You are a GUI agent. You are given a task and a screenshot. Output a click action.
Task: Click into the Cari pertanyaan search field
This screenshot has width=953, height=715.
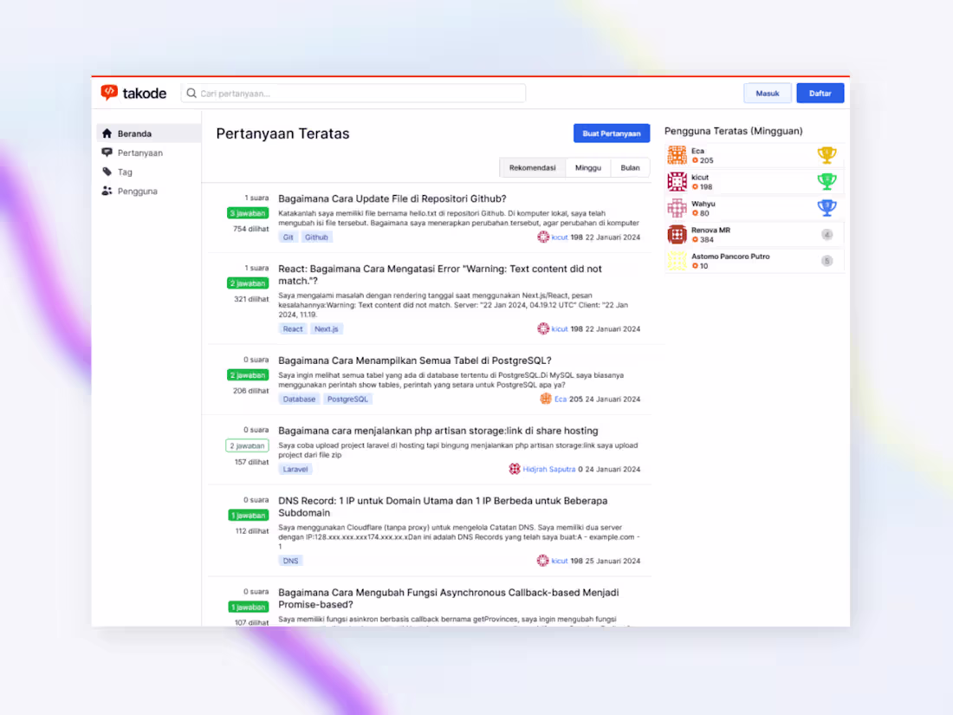(353, 93)
